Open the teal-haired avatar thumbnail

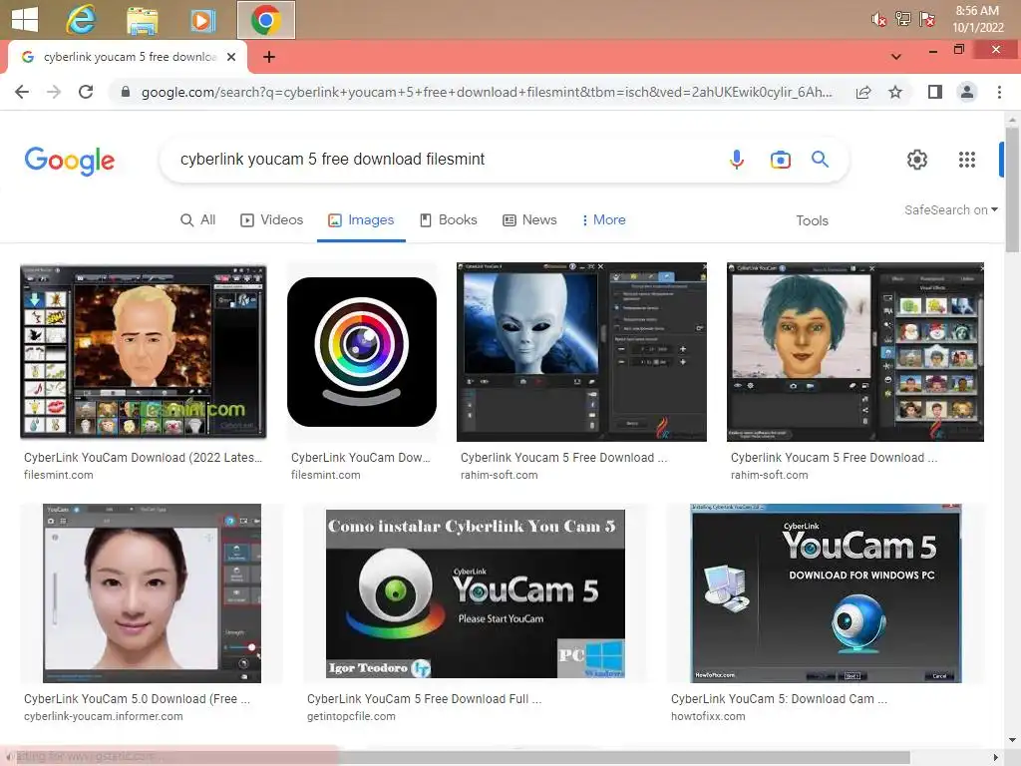pyautogui.click(x=854, y=352)
